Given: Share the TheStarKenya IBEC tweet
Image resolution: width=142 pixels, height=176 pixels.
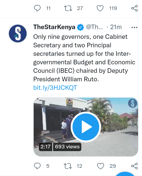Looking at the screenshot, I should 134,166.
